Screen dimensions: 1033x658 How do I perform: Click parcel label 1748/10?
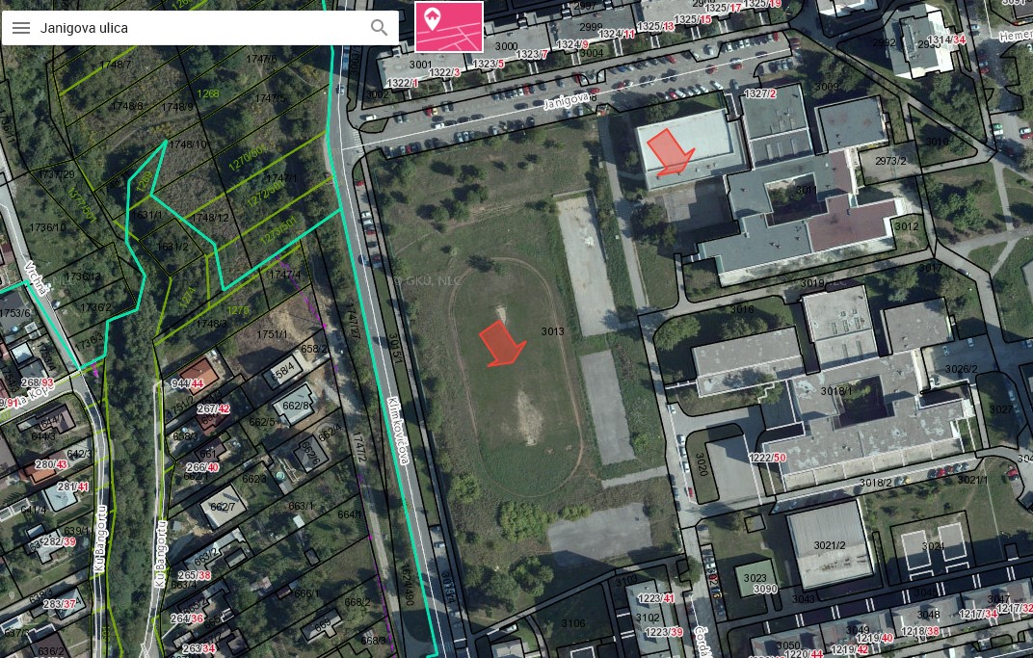click(x=189, y=145)
